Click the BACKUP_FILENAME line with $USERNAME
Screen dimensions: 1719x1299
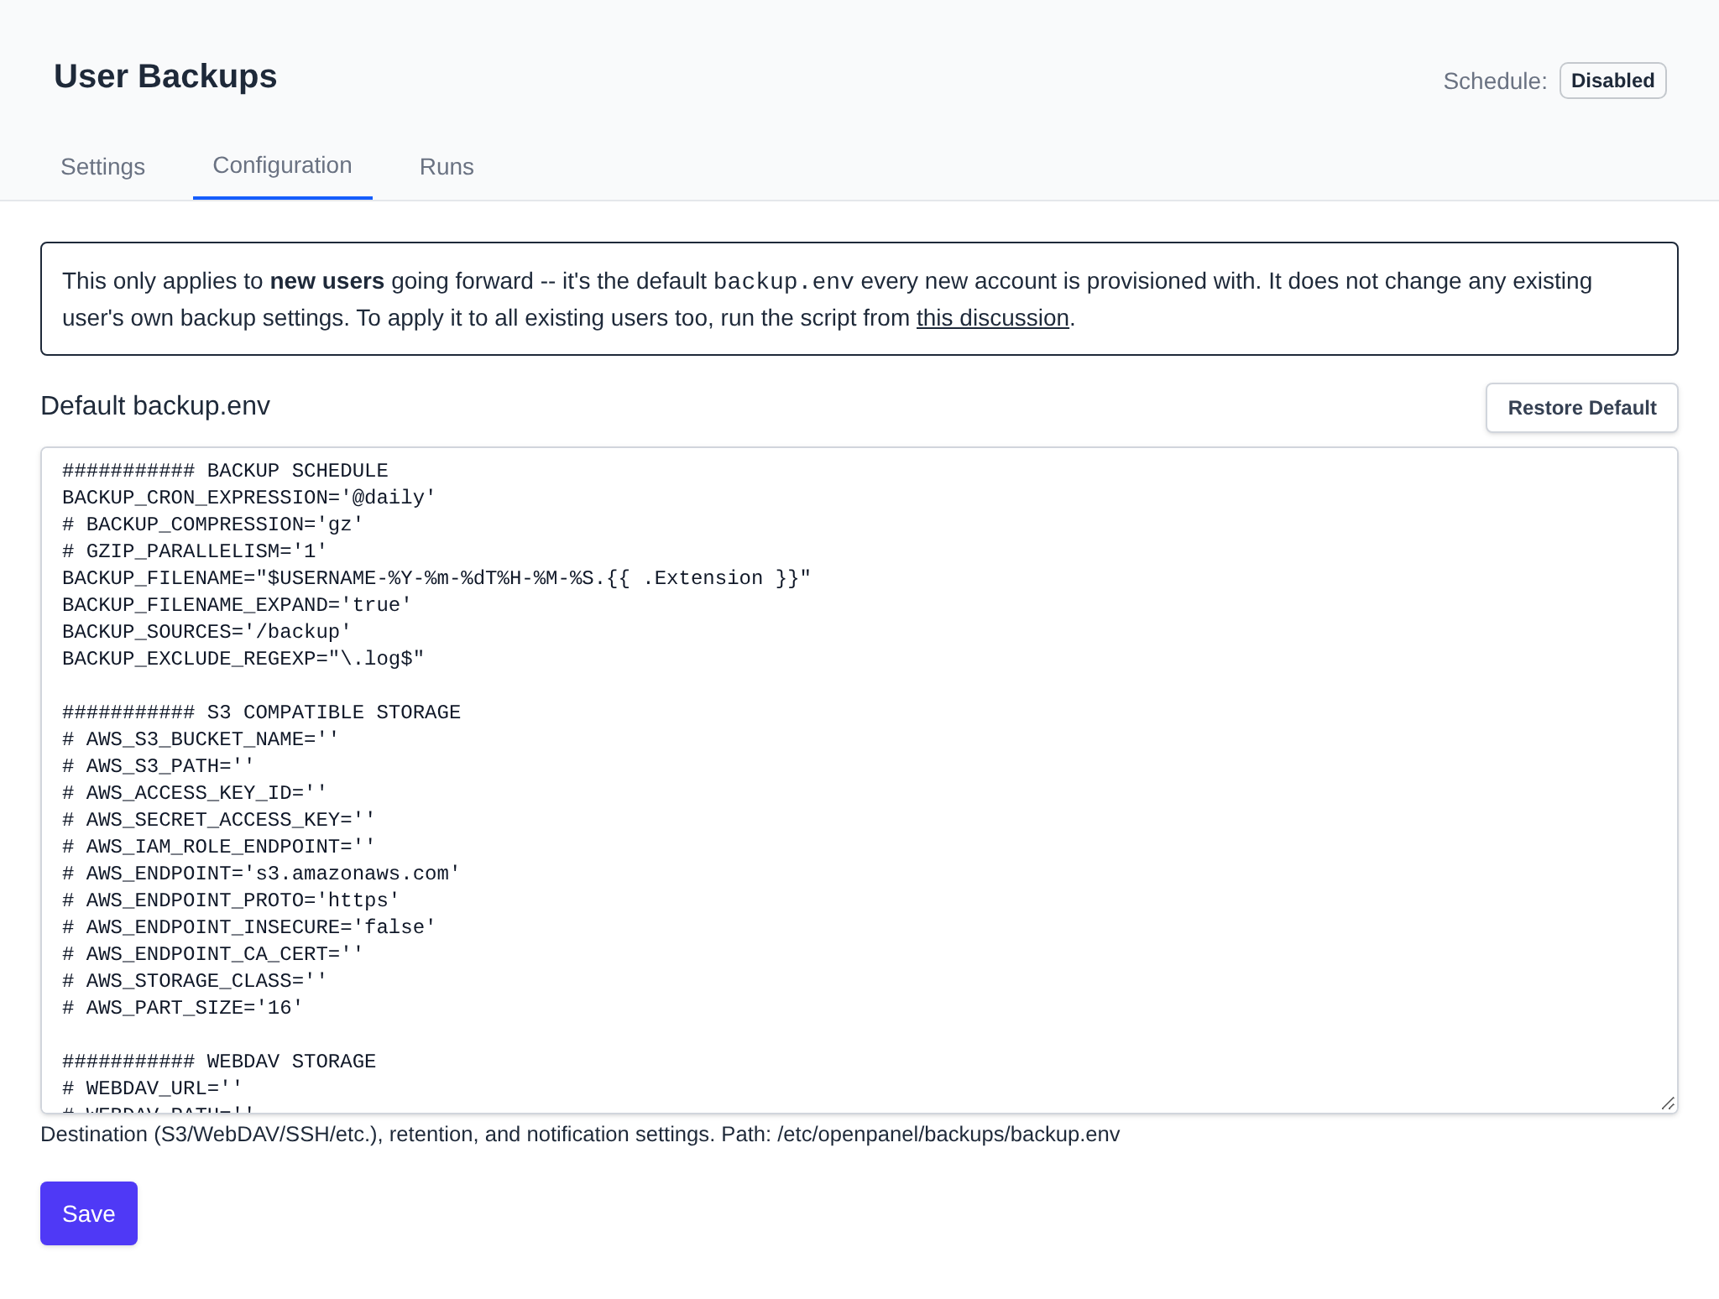pyautogui.click(x=436, y=578)
